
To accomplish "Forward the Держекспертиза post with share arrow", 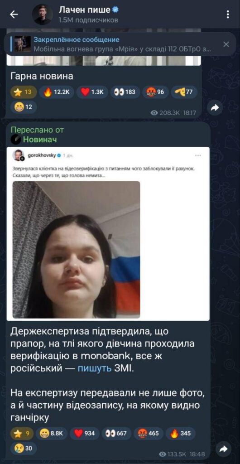I will pyautogui.click(x=223, y=448).
